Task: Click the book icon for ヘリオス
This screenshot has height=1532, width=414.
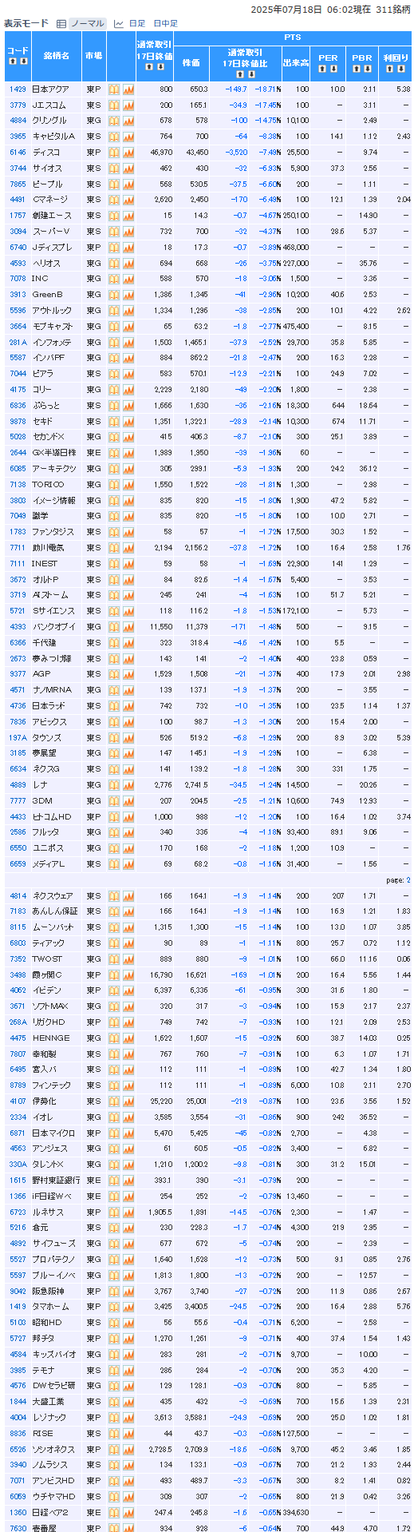Action: [x=114, y=264]
